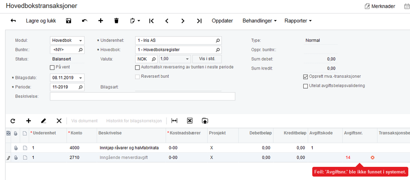The image size is (410, 180).
Task: Open the Rapporter menu
Action: point(298,21)
